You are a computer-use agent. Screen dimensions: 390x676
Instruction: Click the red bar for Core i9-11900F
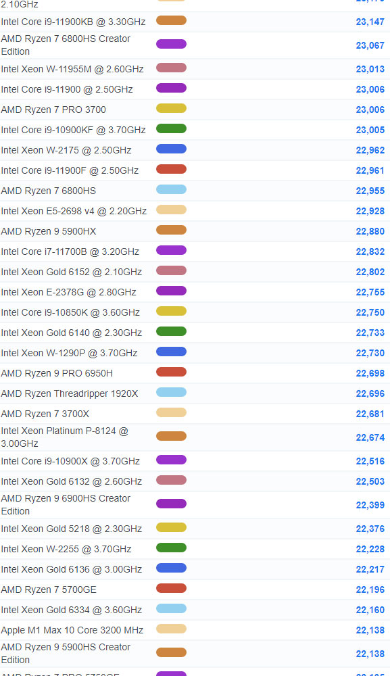click(171, 169)
